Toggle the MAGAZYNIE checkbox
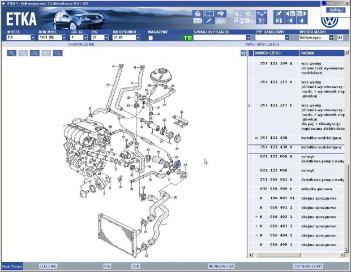Screen dimensions: 351x272 pyautogui.click(x=151, y=38)
